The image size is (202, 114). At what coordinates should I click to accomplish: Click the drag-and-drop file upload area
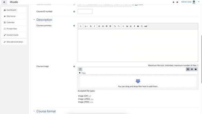(x=138, y=82)
